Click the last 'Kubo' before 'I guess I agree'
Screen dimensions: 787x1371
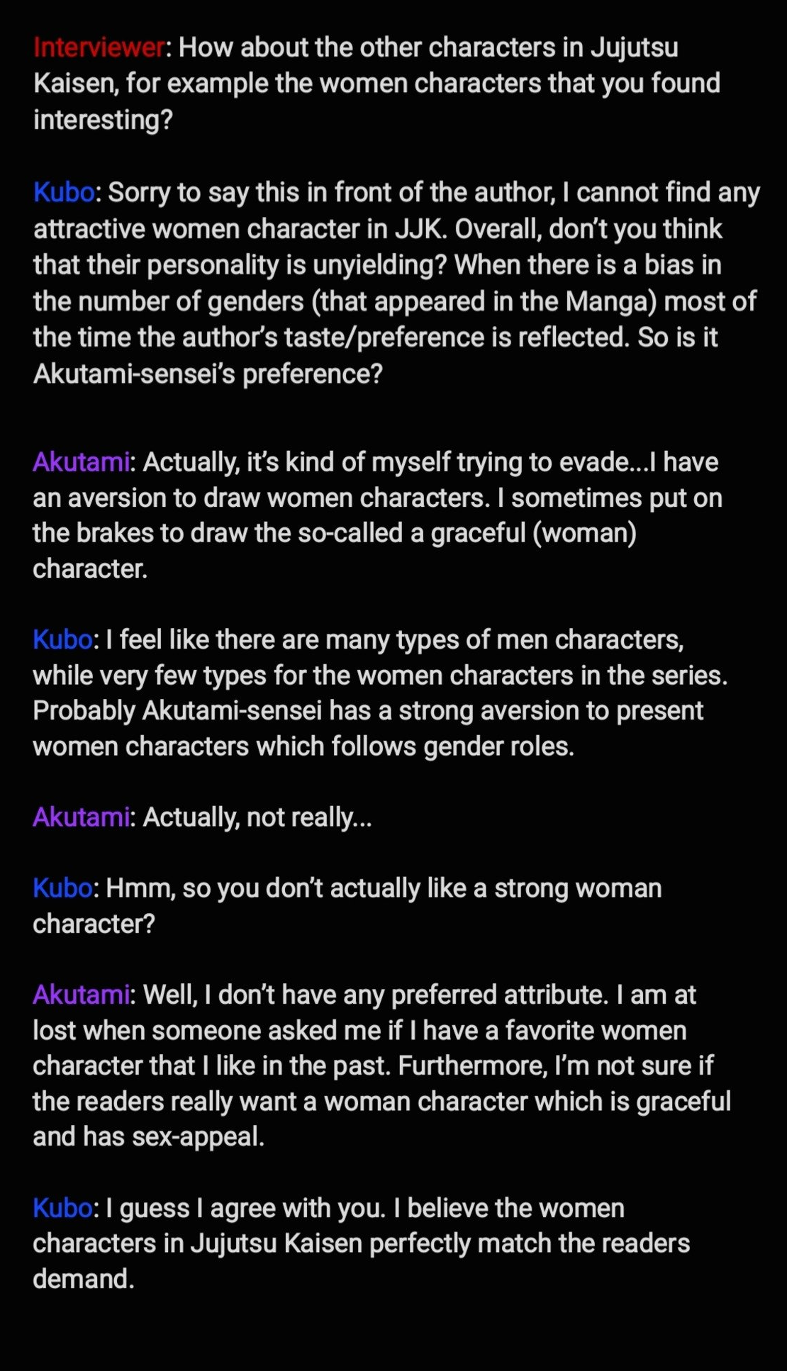[62, 1208]
